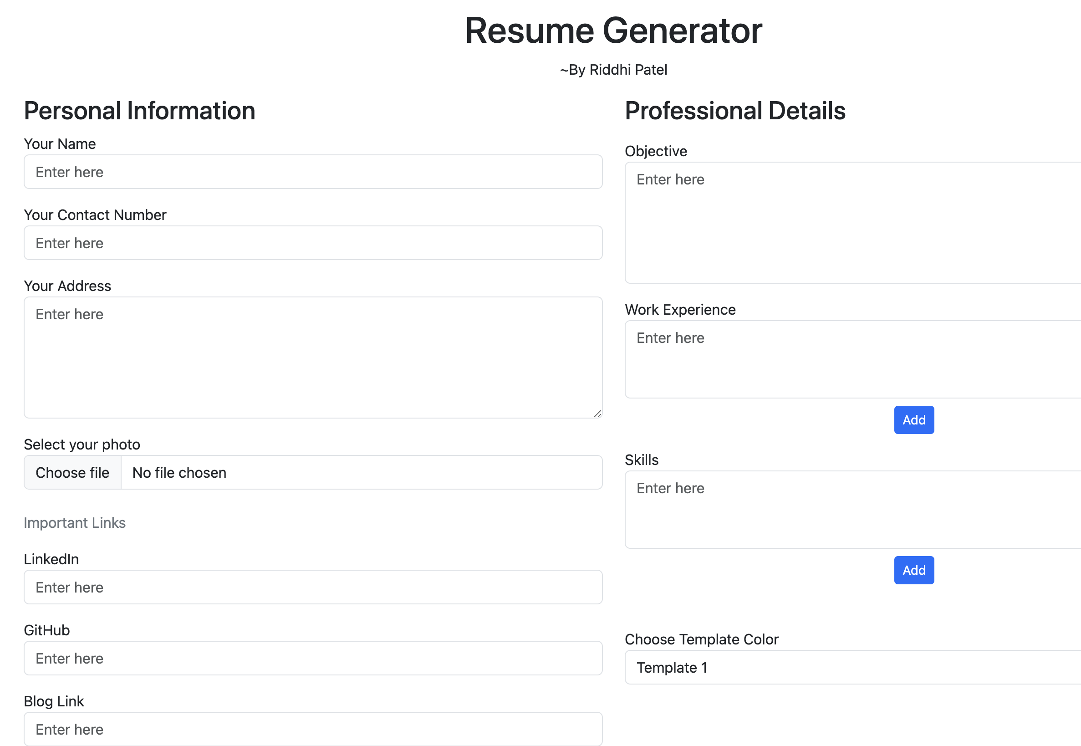Click Add under Skills

pos(914,570)
